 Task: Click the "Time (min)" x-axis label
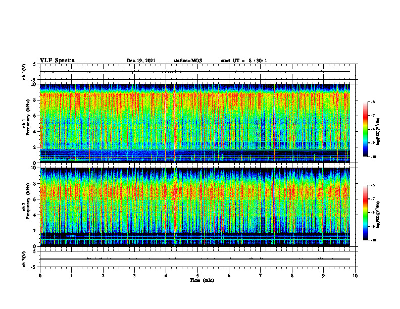pos(202,280)
